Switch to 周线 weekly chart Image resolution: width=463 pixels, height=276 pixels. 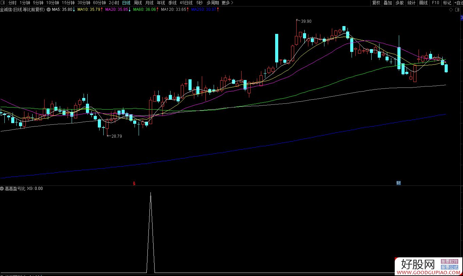pyautogui.click(x=138, y=3)
